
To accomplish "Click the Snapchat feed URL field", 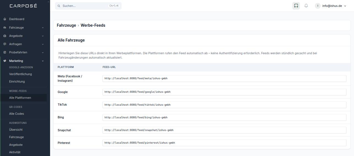I will pyautogui.click(x=224, y=130).
